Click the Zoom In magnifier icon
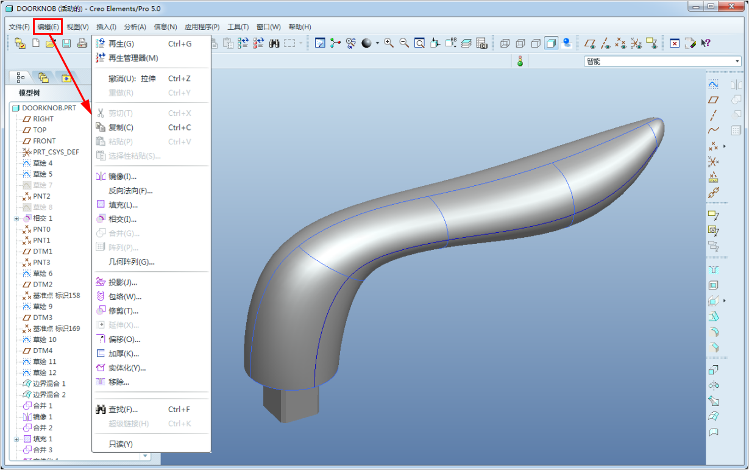The width and height of the screenshot is (749, 470). pyautogui.click(x=388, y=43)
